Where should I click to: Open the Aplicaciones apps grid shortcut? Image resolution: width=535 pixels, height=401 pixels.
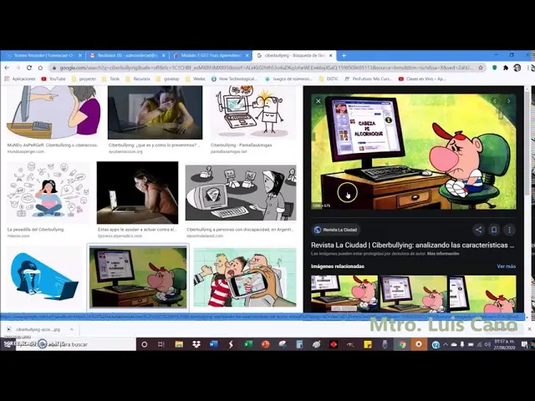(20, 79)
